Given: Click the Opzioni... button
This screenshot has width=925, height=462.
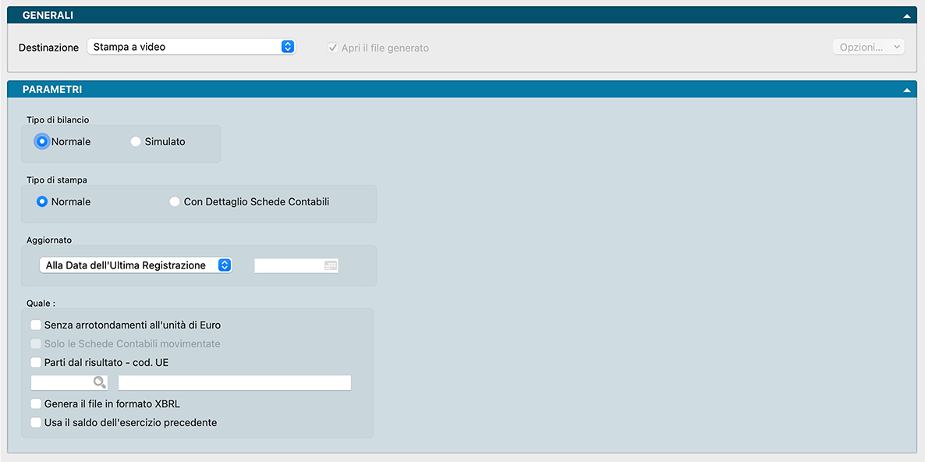Looking at the screenshot, I should (868, 47).
